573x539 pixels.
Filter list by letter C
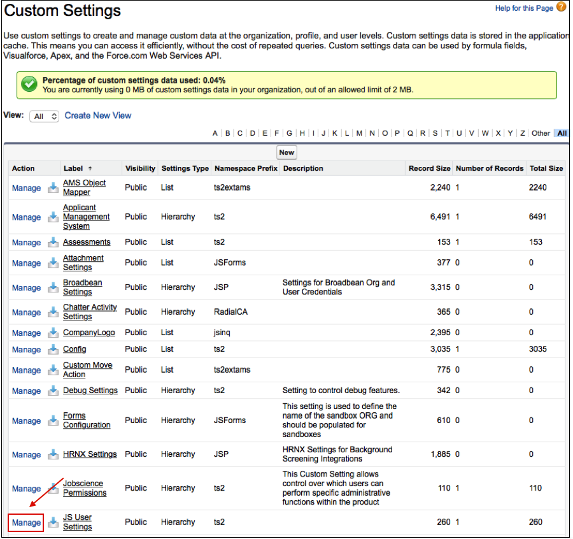240,133
